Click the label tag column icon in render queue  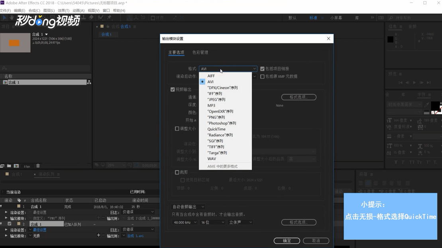click(19, 200)
